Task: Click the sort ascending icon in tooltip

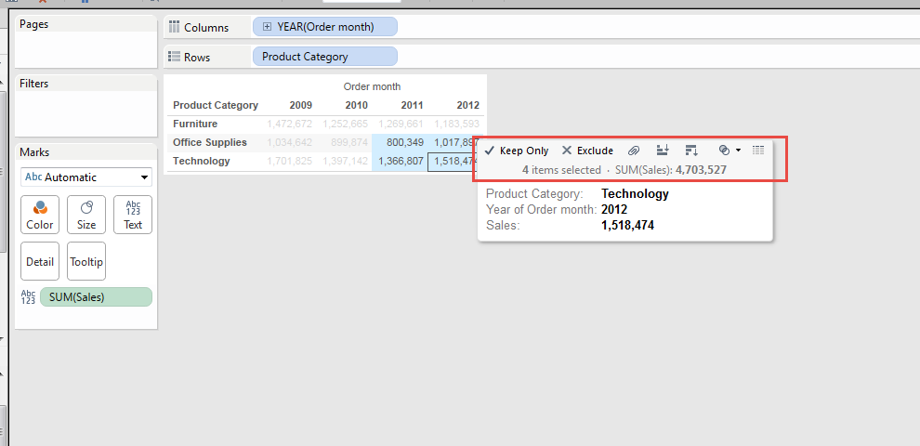Action: click(x=663, y=151)
